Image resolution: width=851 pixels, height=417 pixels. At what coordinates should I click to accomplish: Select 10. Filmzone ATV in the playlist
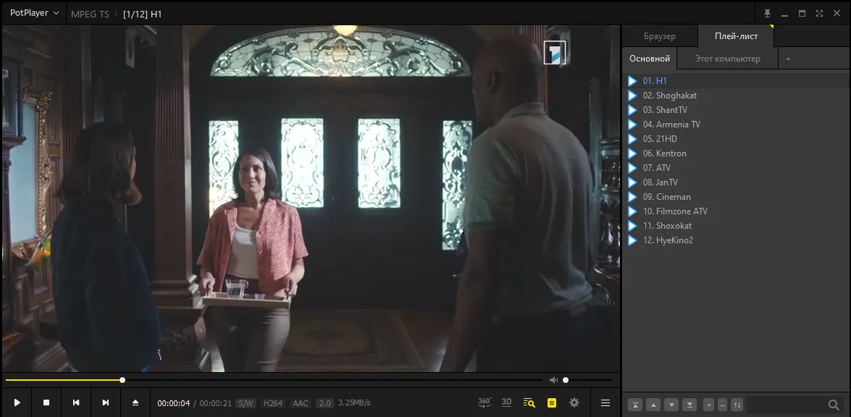tap(737, 211)
